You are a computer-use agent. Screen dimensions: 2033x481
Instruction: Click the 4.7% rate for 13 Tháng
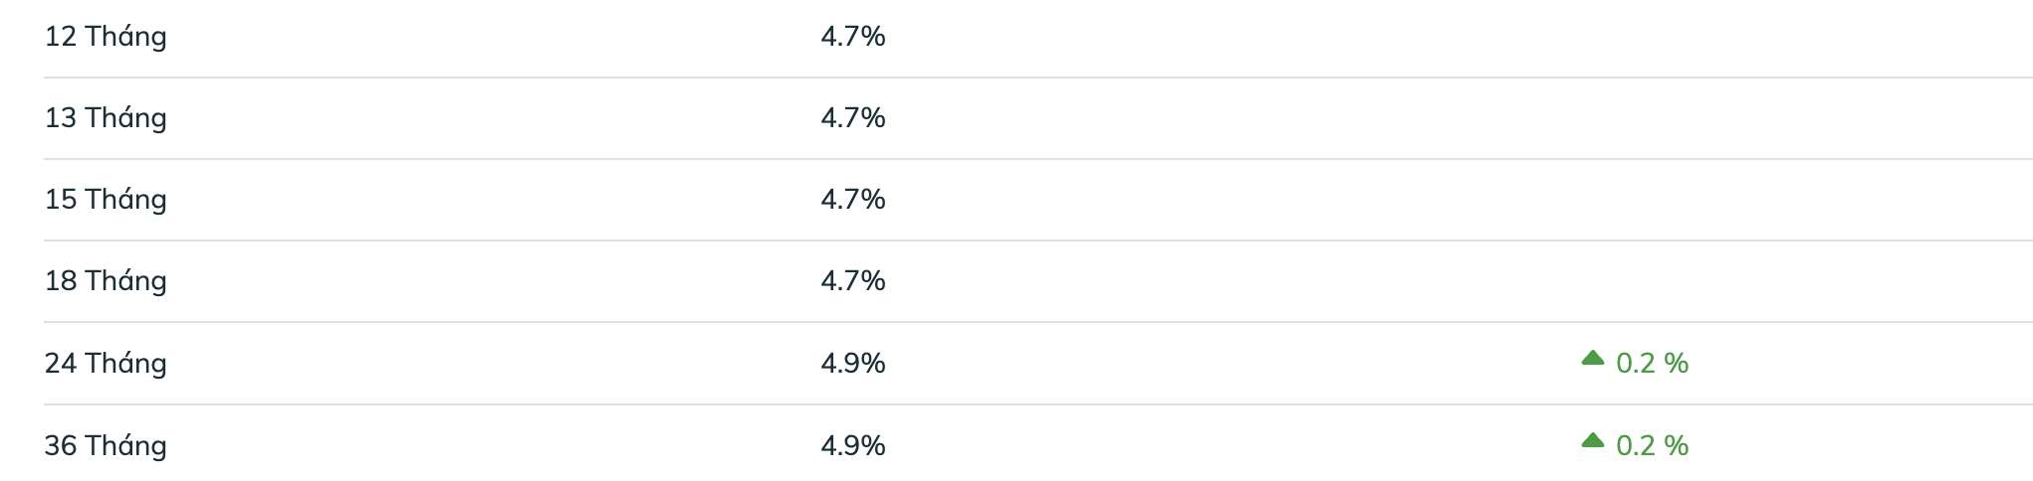point(853,118)
